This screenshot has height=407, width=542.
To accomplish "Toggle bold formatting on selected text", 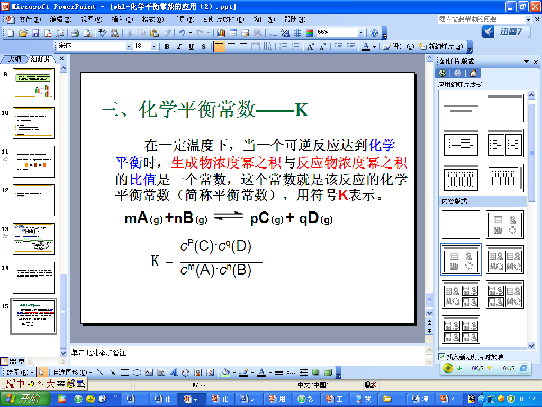I will [166, 46].
